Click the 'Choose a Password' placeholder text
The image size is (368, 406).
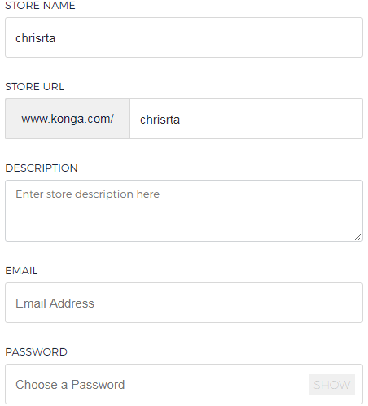[x=70, y=385]
